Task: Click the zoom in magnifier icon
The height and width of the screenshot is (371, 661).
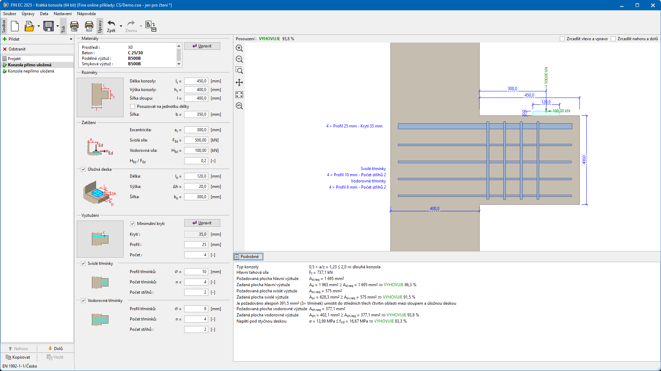Action: tap(239, 48)
